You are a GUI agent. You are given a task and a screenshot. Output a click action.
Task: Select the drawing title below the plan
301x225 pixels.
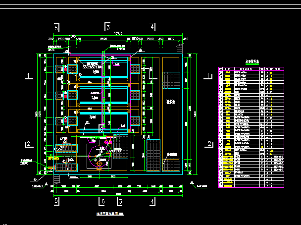[110, 214]
